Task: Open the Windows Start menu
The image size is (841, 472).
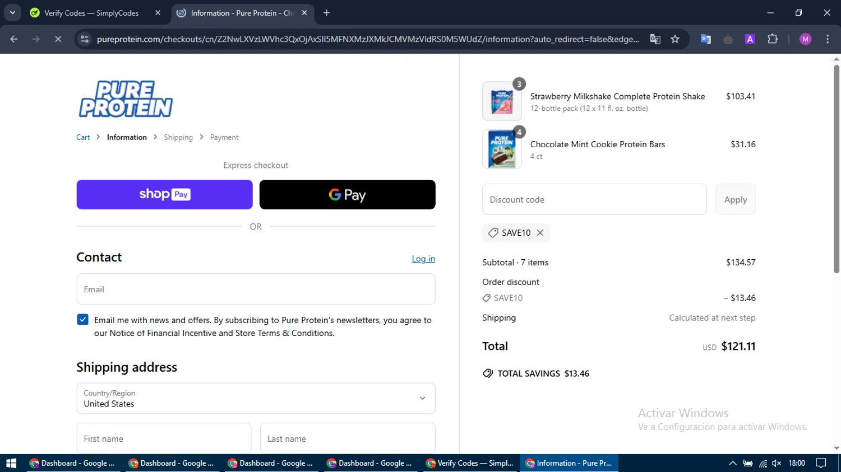Action: coord(11,463)
